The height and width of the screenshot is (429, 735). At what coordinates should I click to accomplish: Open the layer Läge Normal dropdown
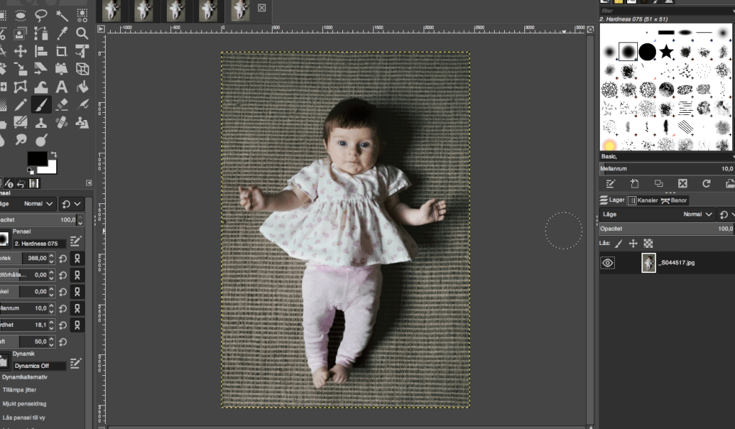point(697,214)
